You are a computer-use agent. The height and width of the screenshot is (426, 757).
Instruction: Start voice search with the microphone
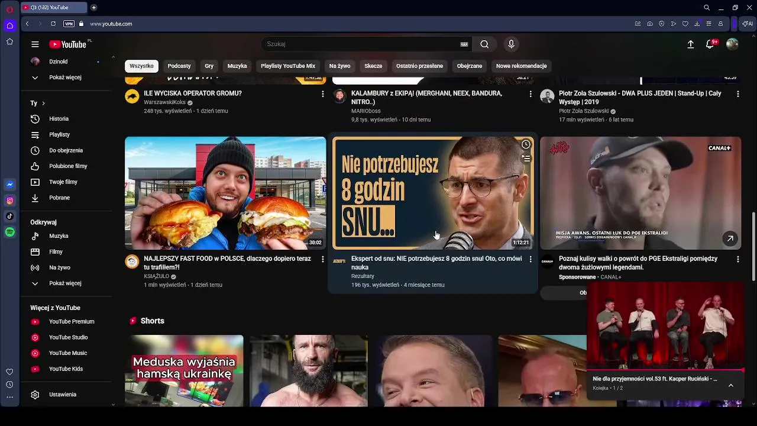[x=512, y=44]
